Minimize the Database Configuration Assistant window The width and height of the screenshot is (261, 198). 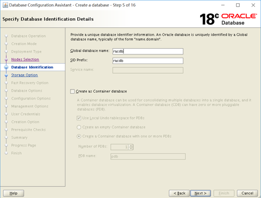[223, 5]
